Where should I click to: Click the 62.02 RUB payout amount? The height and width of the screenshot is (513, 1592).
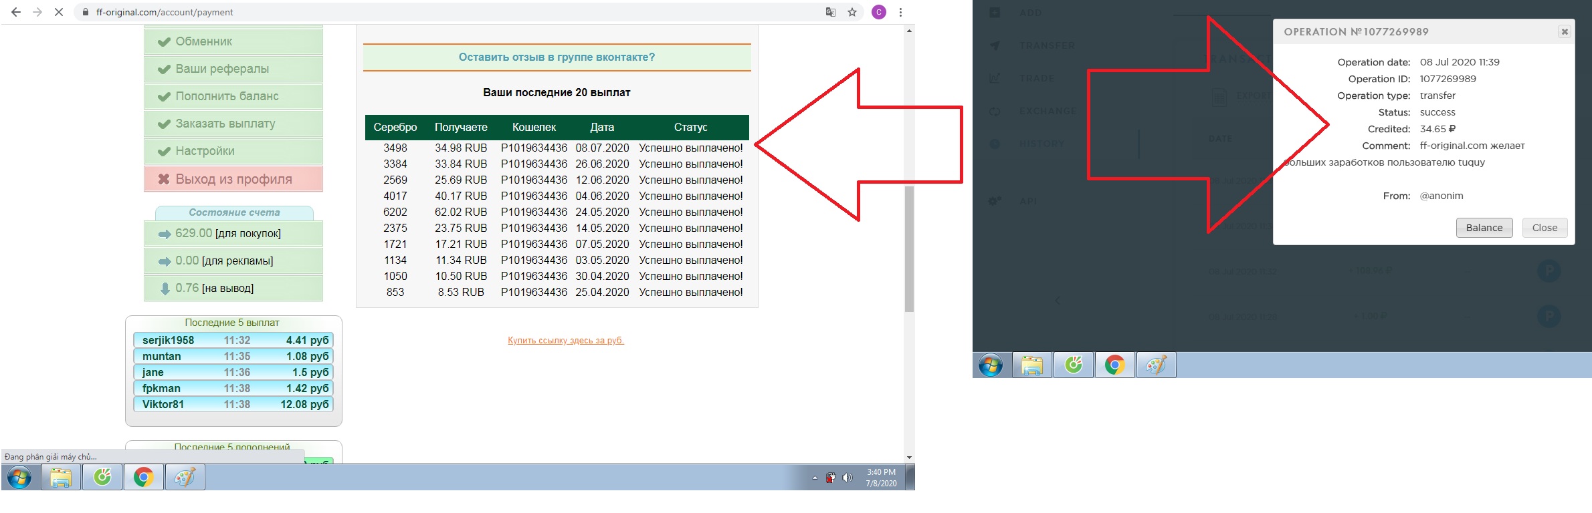pos(461,212)
